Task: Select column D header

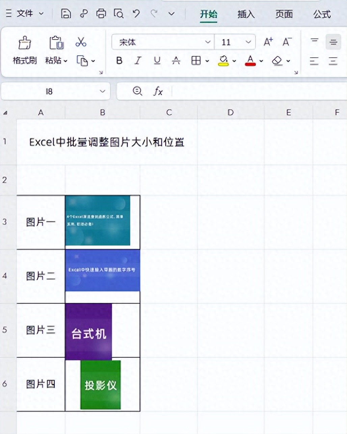Action: coord(231,112)
